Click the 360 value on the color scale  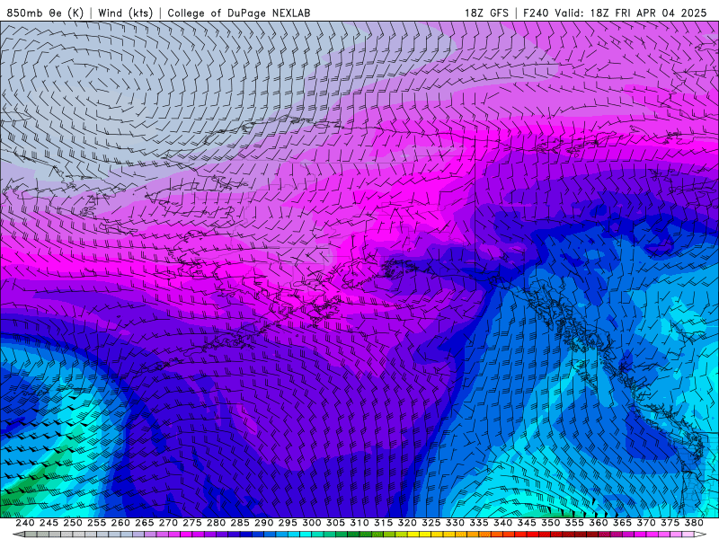pos(599,523)
